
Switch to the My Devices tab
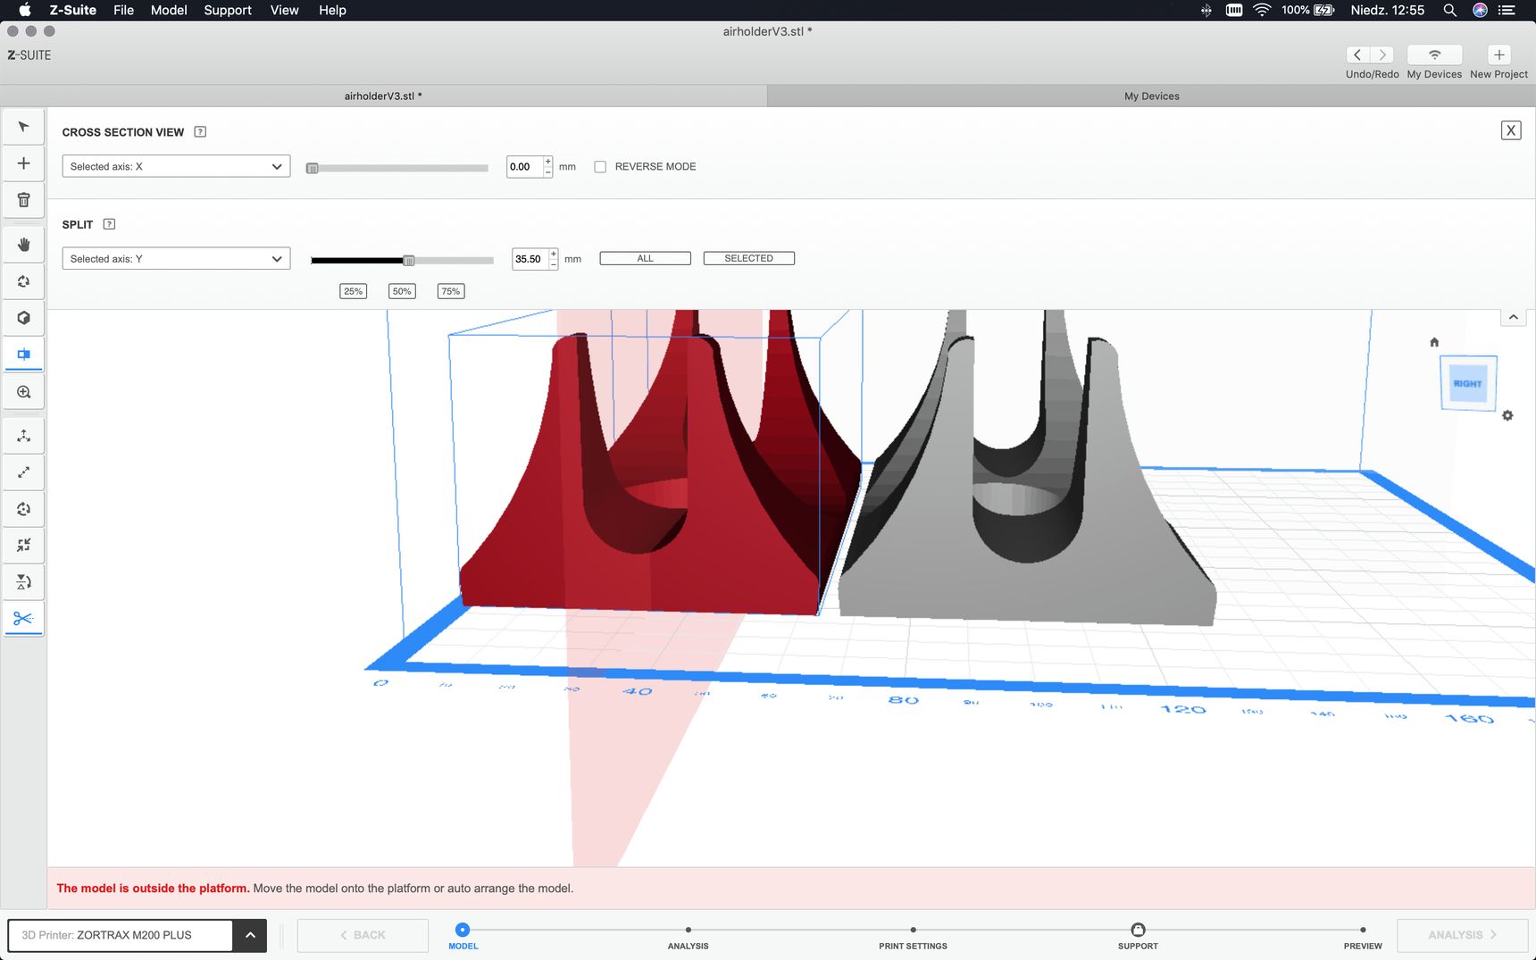tap(1151, 96)
